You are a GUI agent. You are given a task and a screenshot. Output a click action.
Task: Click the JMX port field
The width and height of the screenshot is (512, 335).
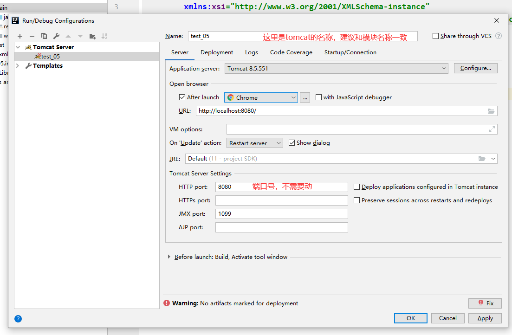point(281,214)
